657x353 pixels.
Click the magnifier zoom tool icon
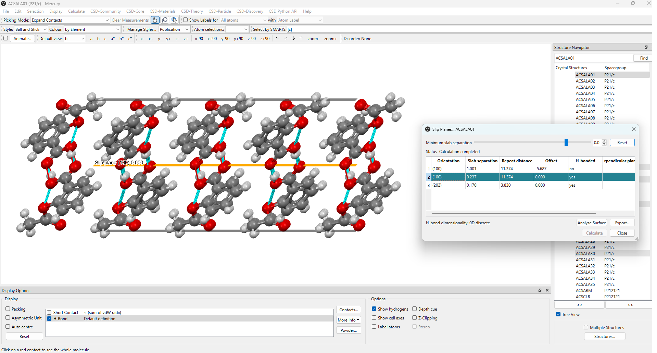pyautogui.click(x=165, y=20)
